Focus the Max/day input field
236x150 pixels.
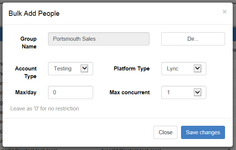pos(70,92)
